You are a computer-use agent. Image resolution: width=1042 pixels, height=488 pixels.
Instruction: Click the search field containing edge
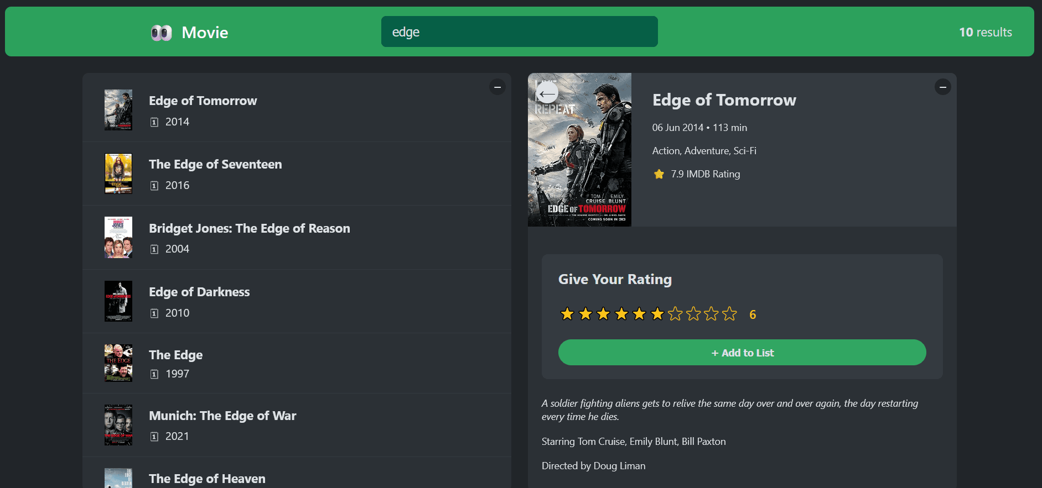(520, 32)
